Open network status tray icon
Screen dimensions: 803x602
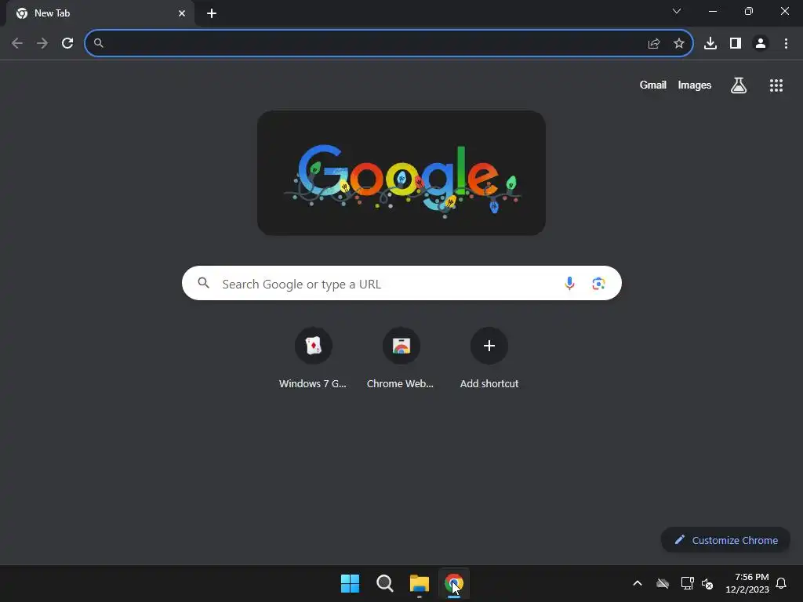click(x=687, y=583)
